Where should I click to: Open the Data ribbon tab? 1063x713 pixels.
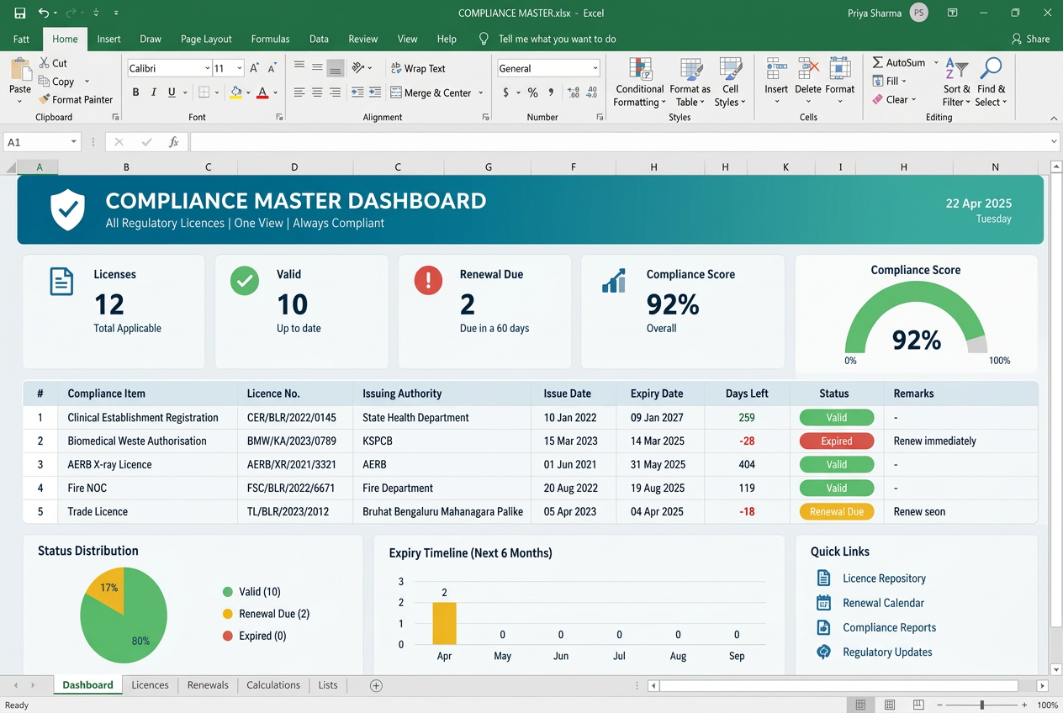tap(319, 39)
